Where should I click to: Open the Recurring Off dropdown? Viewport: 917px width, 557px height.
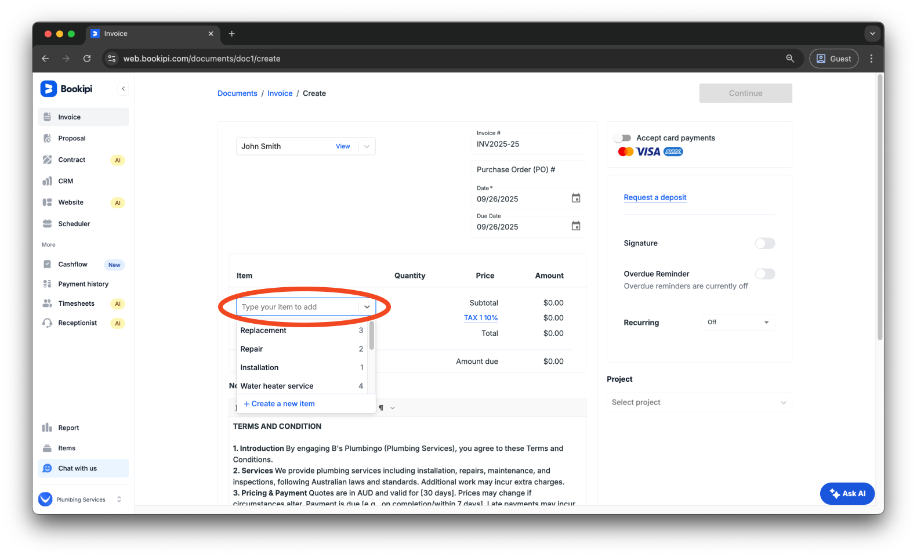pos(738,322)
